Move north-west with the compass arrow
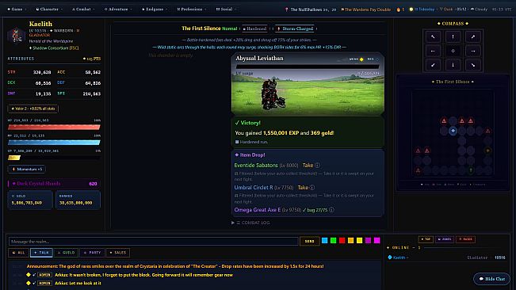Image resolution: width=516 pixels, height=290 pixels. click(x=433, y=36)
